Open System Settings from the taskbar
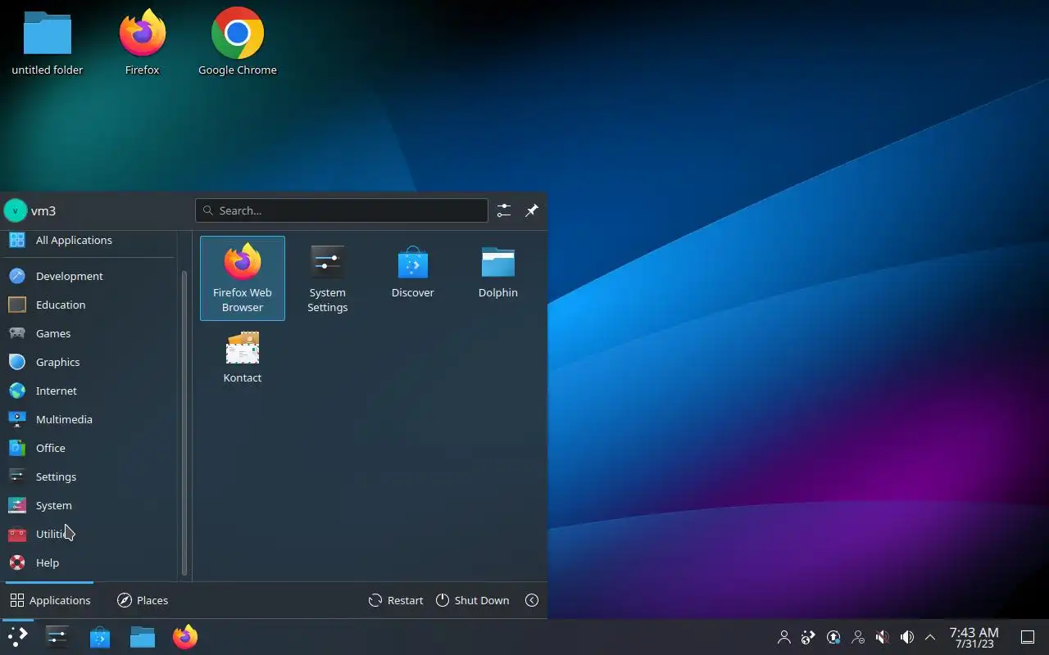 (x=57, y=637)
